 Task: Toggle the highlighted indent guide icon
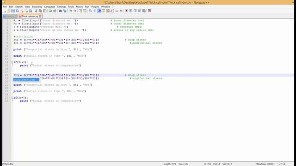(99, 11)
